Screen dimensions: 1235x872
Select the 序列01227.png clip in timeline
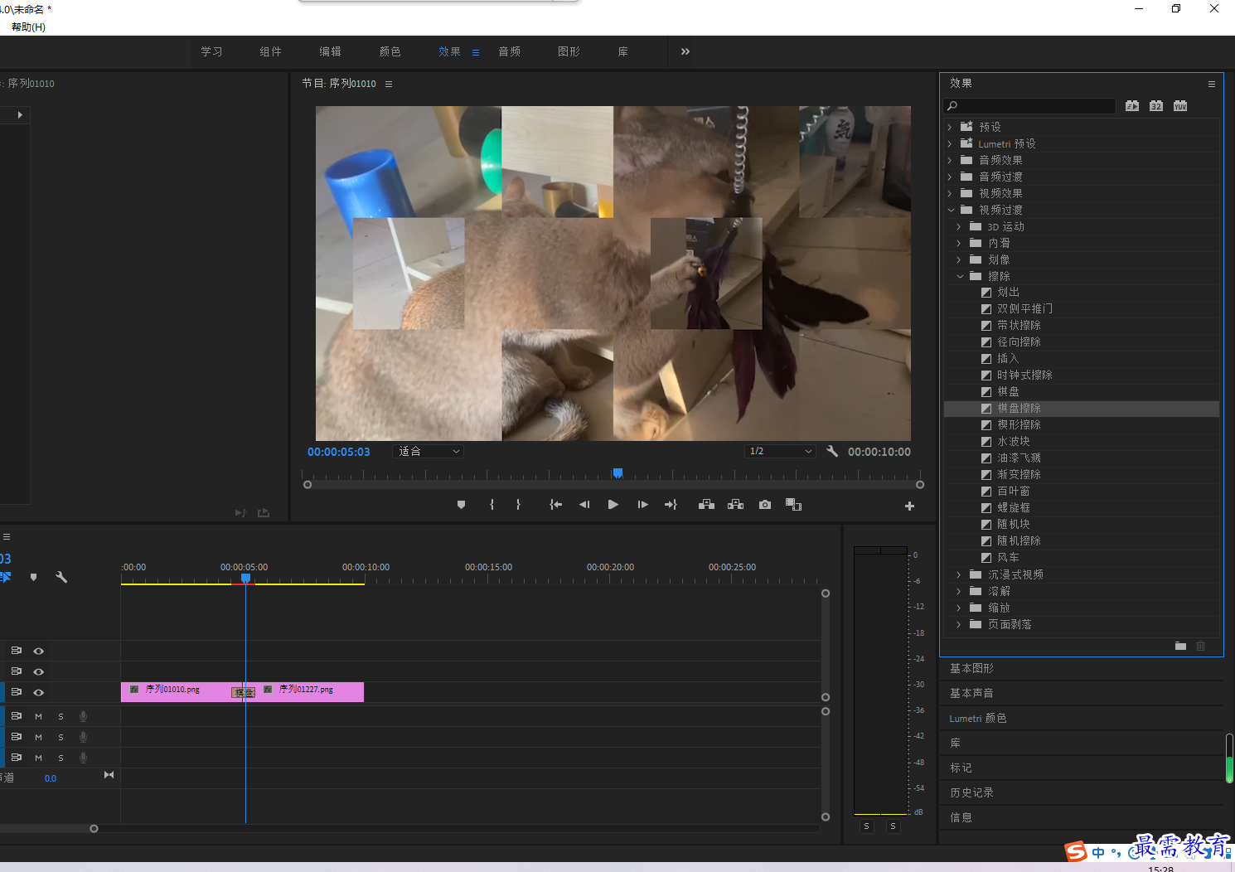coord(308,691)
